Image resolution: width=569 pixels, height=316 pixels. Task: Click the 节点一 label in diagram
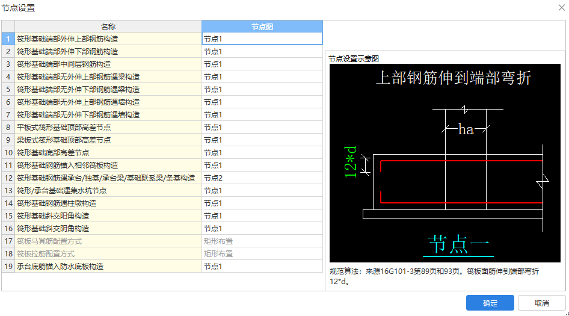458,244
